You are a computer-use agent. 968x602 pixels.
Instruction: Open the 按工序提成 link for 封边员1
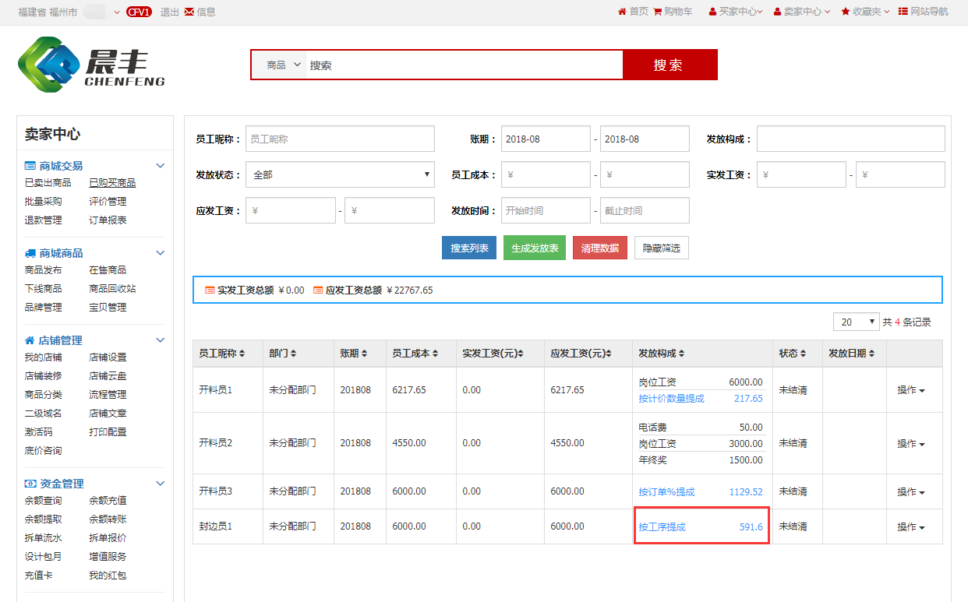pos(662,527)
